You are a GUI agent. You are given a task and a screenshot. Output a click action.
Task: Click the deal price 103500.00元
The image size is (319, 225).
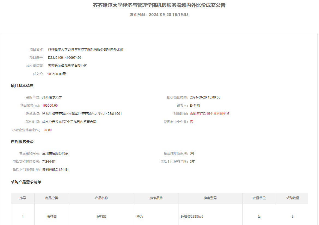(x=56, y=74)
